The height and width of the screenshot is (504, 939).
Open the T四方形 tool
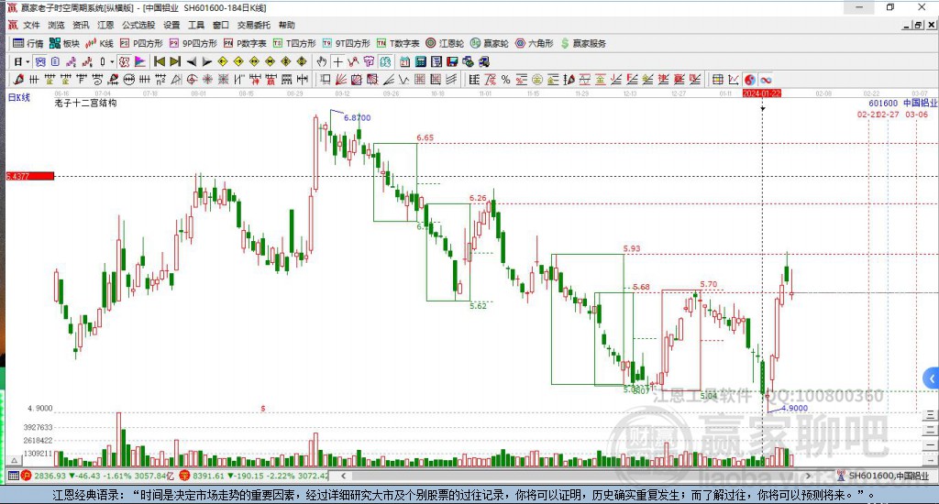point(294,43)
